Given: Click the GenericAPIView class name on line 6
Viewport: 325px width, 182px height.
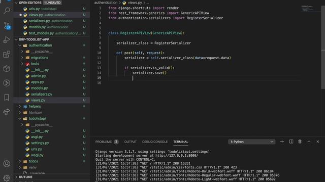Looking at the screenshot, I should point(167,33).
